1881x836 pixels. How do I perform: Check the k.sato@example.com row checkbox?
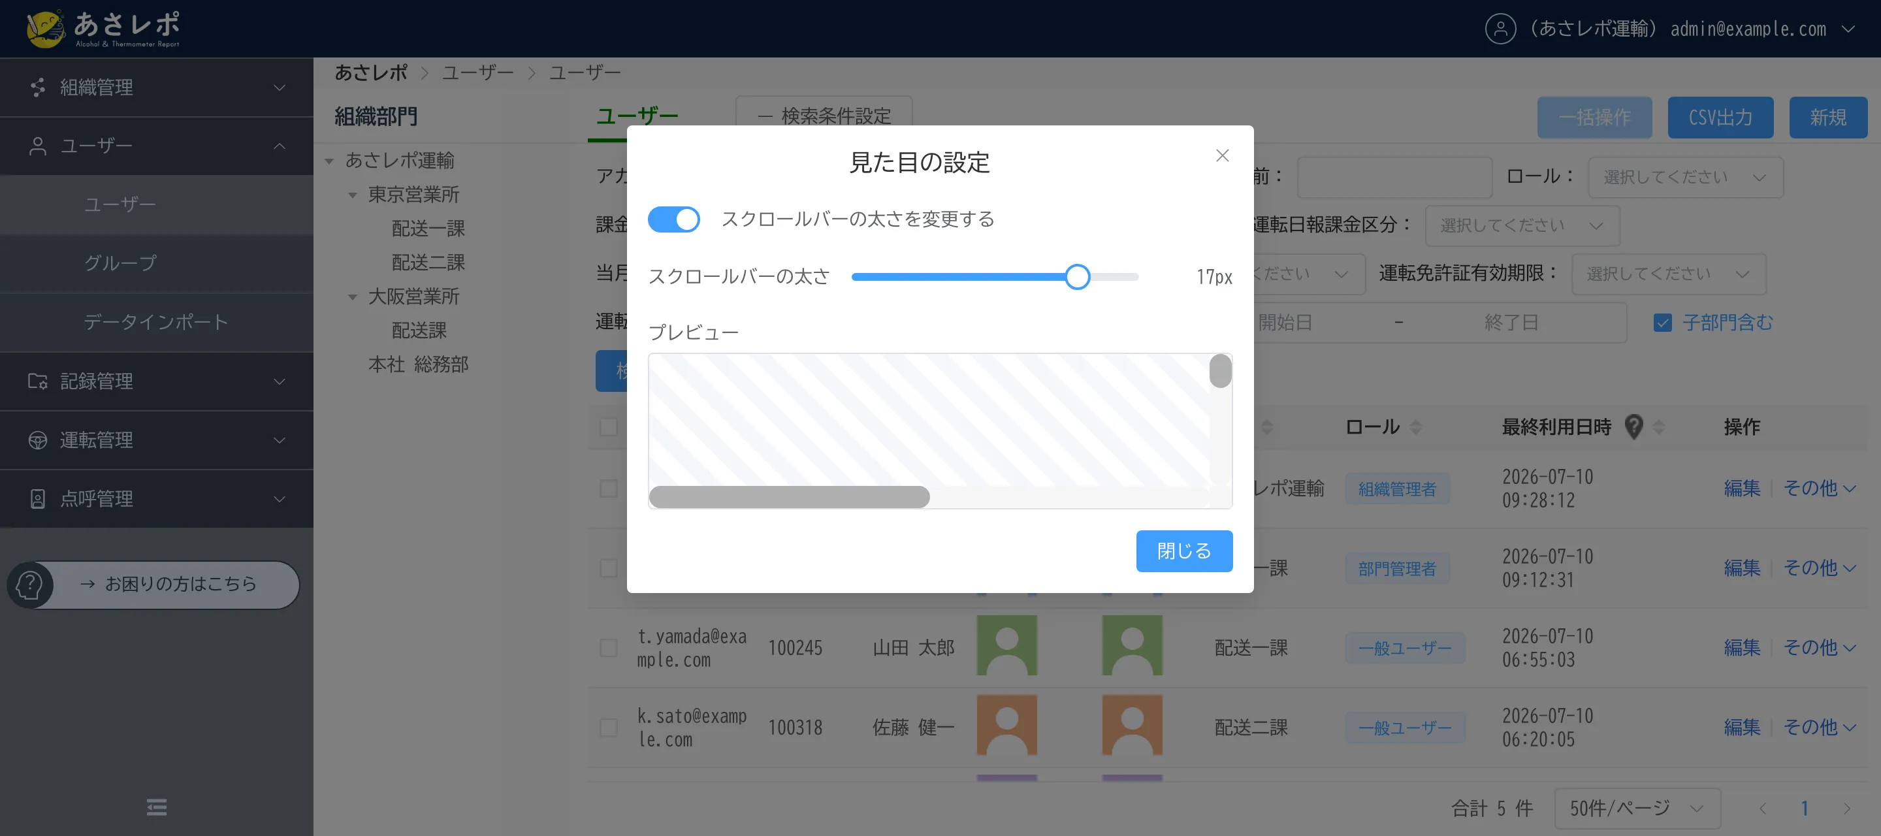point(608,727)
